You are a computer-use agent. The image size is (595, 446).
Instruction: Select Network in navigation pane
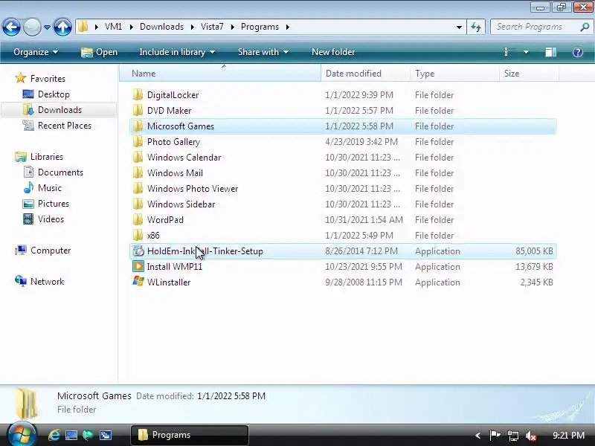[47, 282]
